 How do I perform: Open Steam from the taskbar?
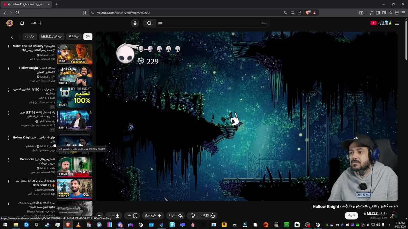[47, 225]
